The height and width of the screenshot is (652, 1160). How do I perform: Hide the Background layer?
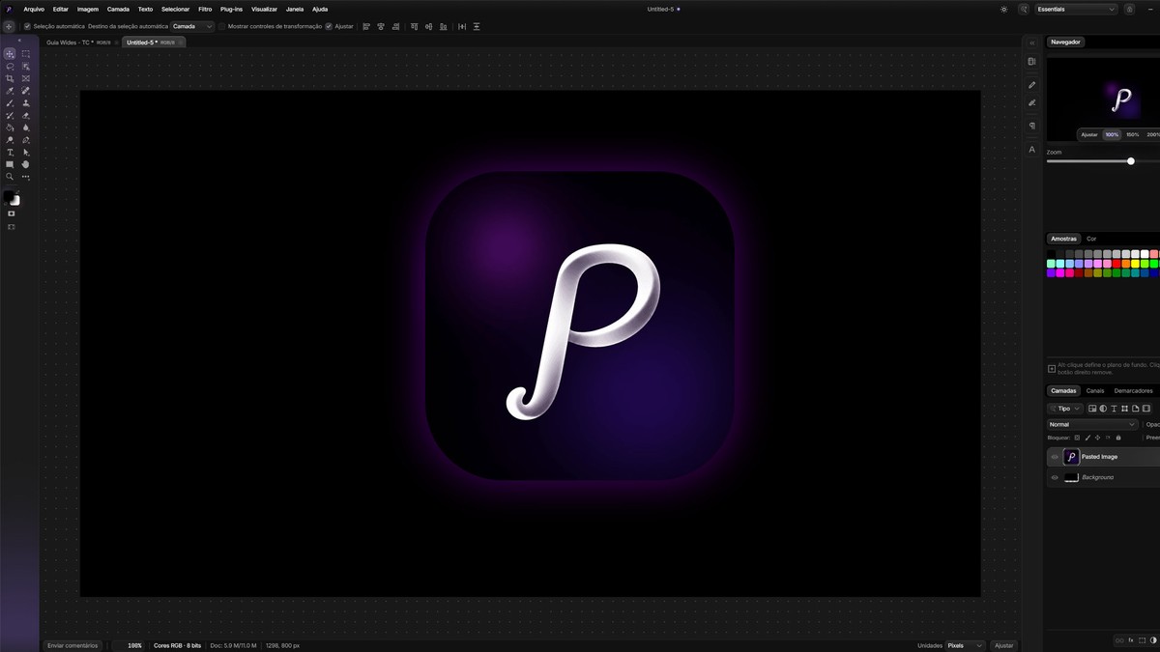click(1055, 477)
